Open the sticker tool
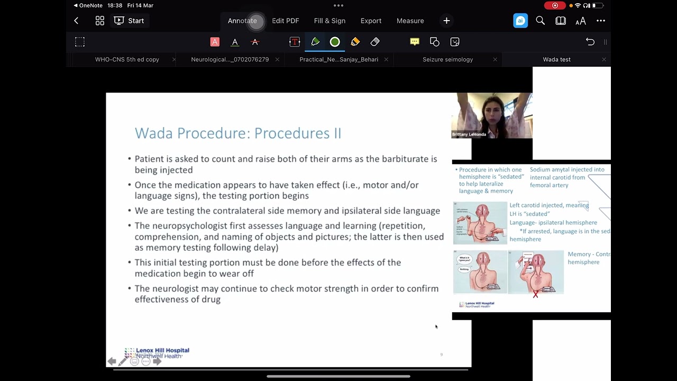The image size is (677, 381). 455,42
